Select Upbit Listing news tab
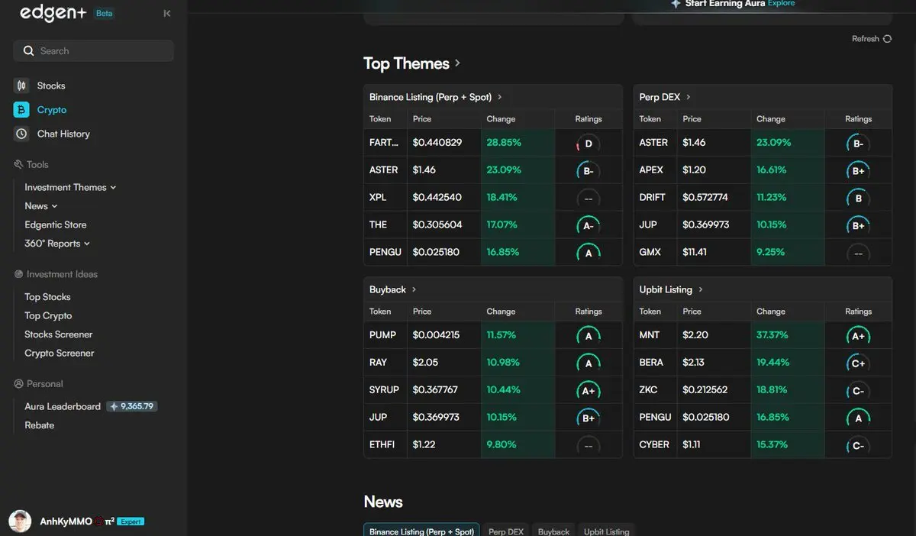Screen dimensions: 916x536 (606, 531)
